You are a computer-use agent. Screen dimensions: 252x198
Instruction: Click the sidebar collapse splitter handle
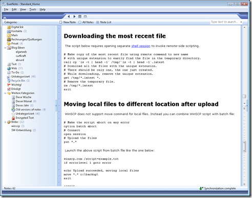(x=56, y=106)
